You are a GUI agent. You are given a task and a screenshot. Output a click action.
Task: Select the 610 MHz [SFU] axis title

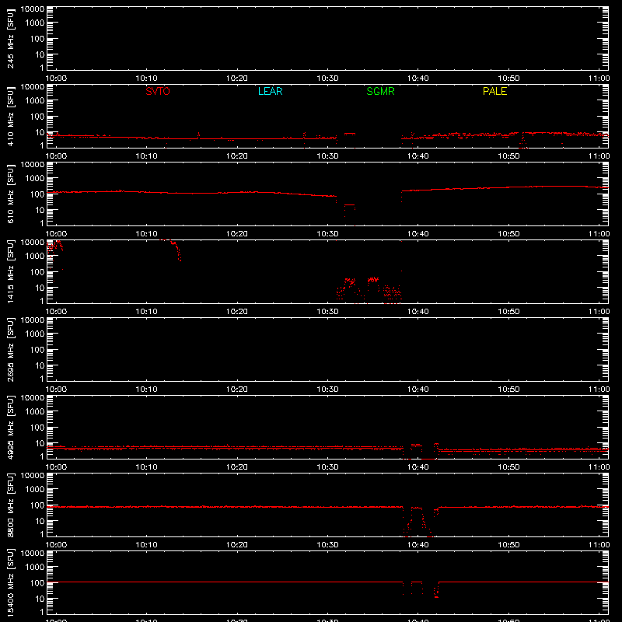(x=10, y=194)
